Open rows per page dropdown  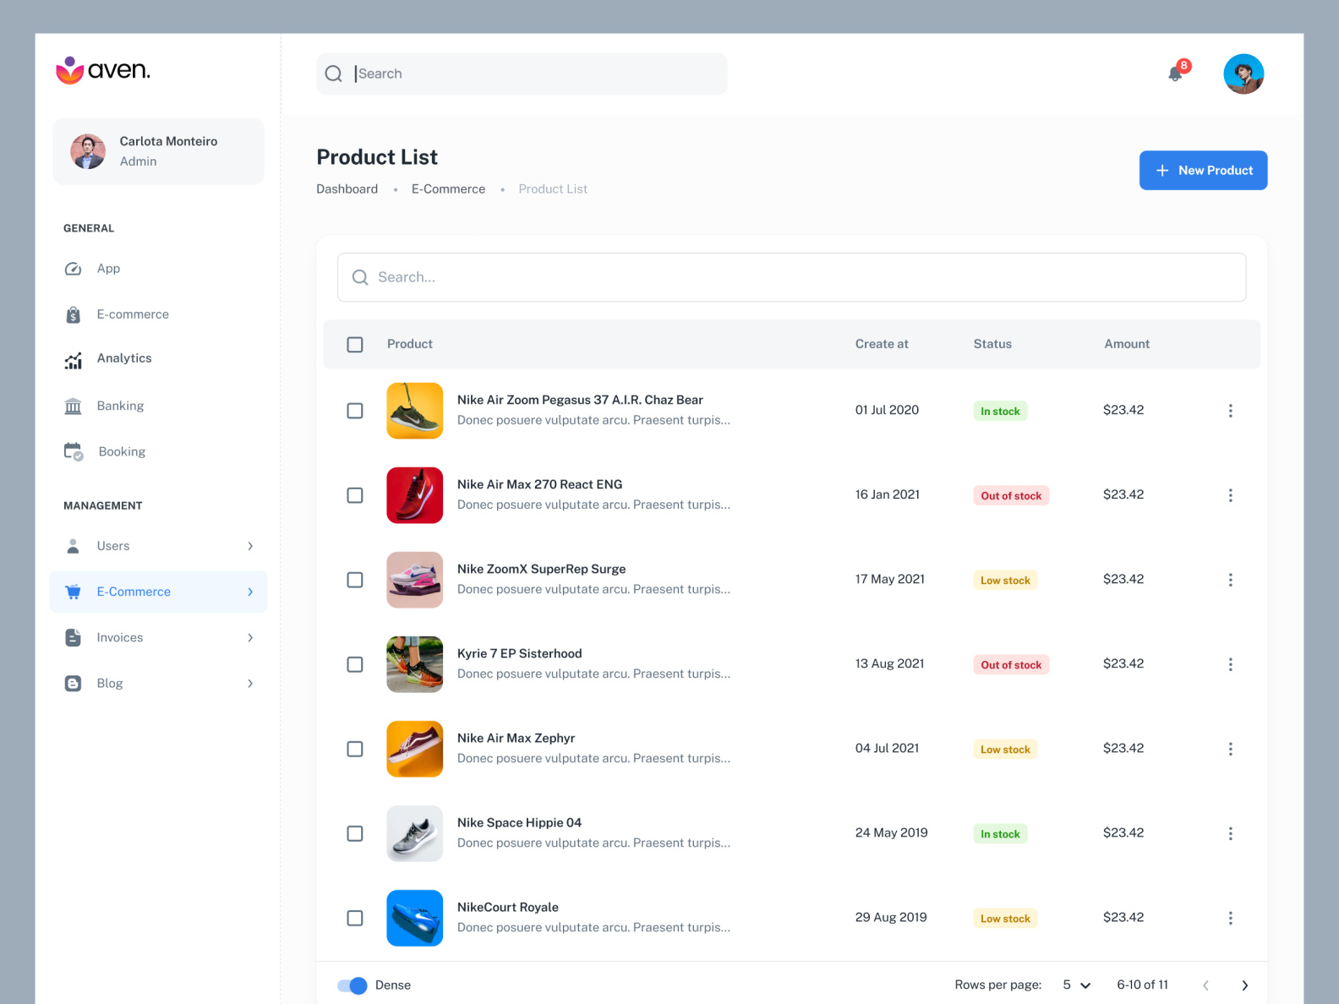pyautogui.click(x=1077, y=985)
